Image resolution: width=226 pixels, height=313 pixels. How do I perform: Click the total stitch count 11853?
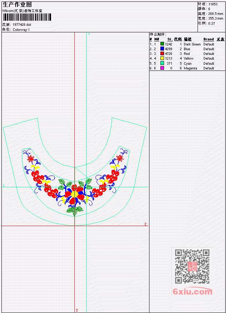pos(213,4)
